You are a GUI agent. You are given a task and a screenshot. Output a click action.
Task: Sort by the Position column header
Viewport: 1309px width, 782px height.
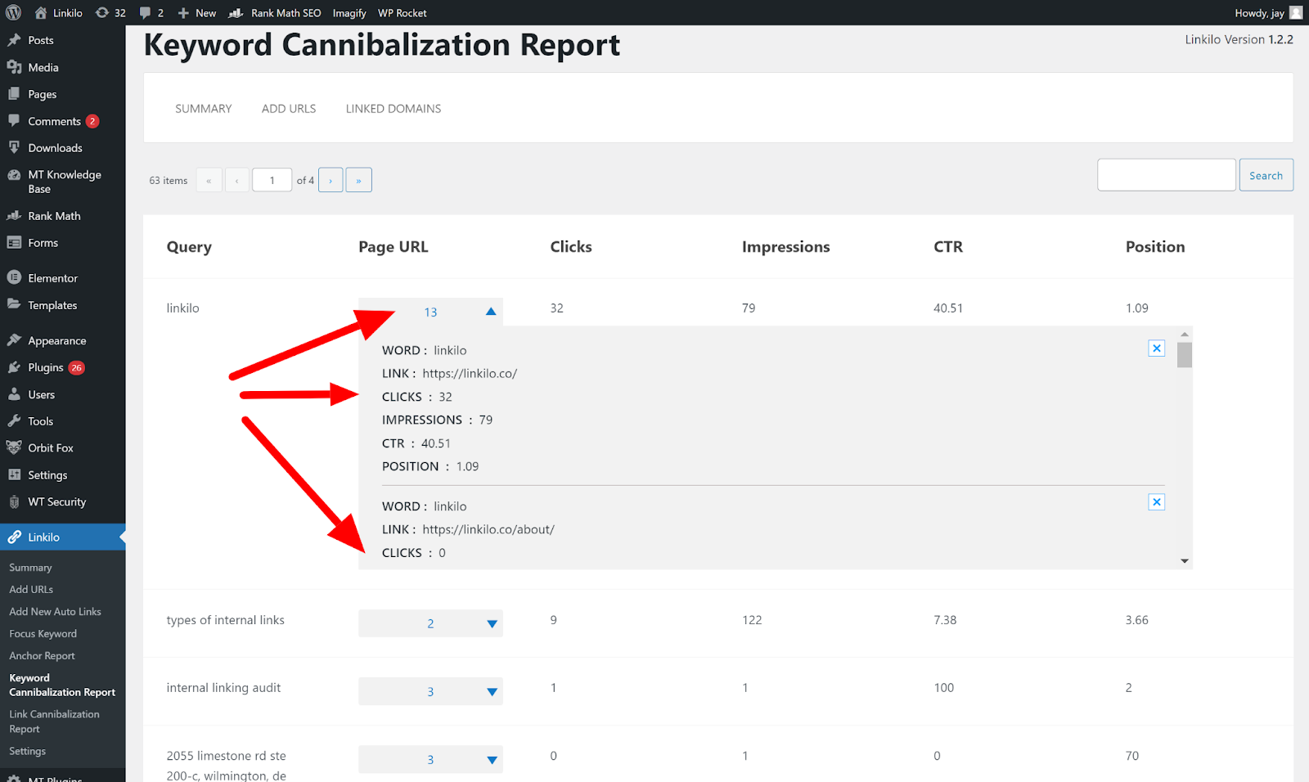pyautogui.click(x=1155, y=247)
